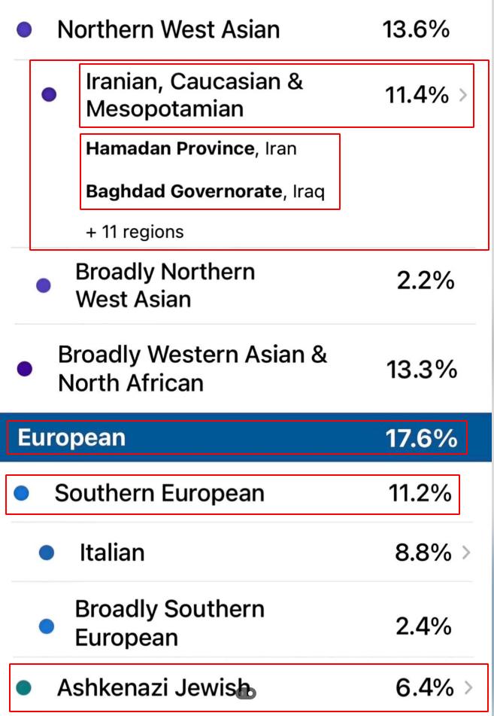The width and height of the screenshot is (494, 716).
Task: Select the Italian ancestry label
Action: pyautogui.click(x=112, y=553)
